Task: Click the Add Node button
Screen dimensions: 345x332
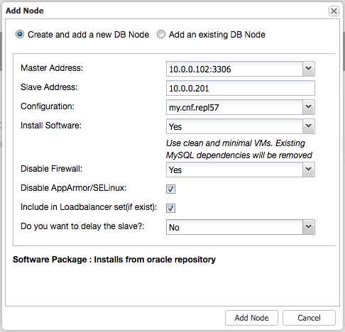Action: tap(251, 318)
